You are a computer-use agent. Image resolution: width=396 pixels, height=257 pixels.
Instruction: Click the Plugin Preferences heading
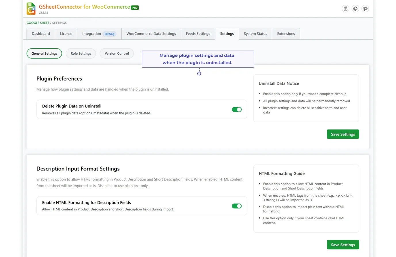(59, 79)
